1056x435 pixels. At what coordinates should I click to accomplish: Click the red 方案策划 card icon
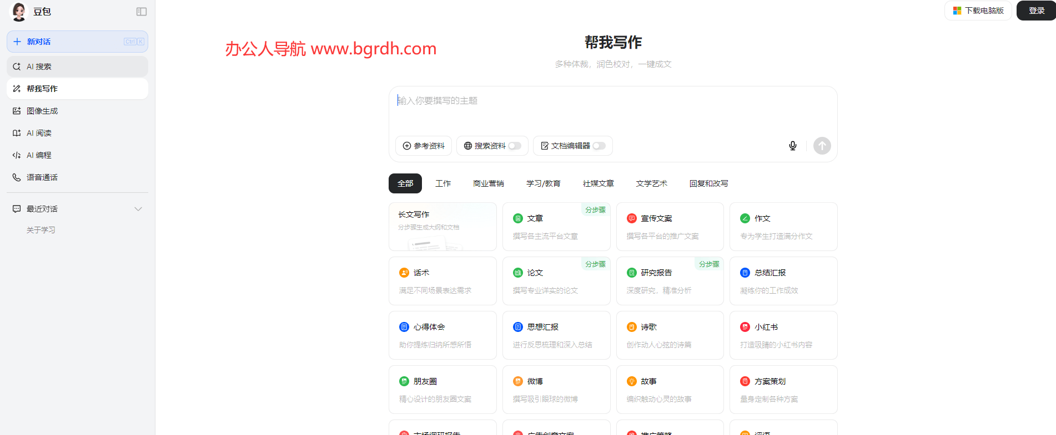click(x=745, y=381)
